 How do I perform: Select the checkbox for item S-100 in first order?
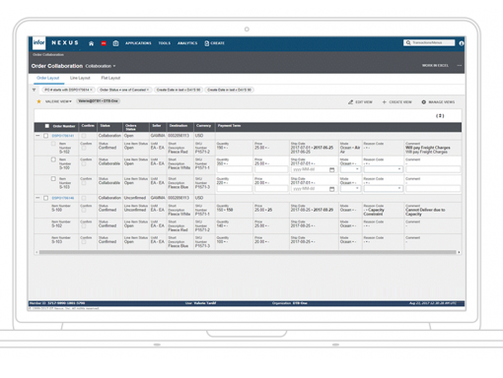[x=53, y=159]
